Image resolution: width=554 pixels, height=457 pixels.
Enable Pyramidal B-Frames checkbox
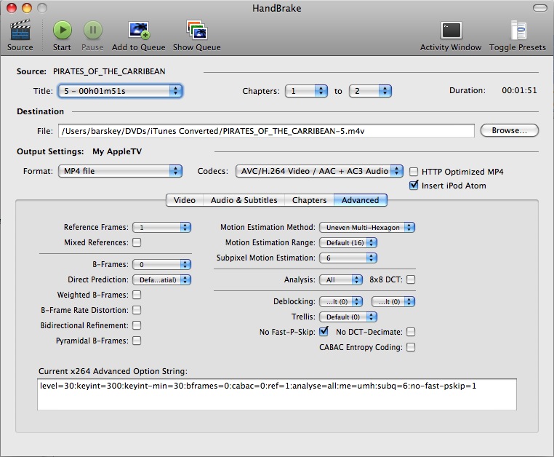137,341
